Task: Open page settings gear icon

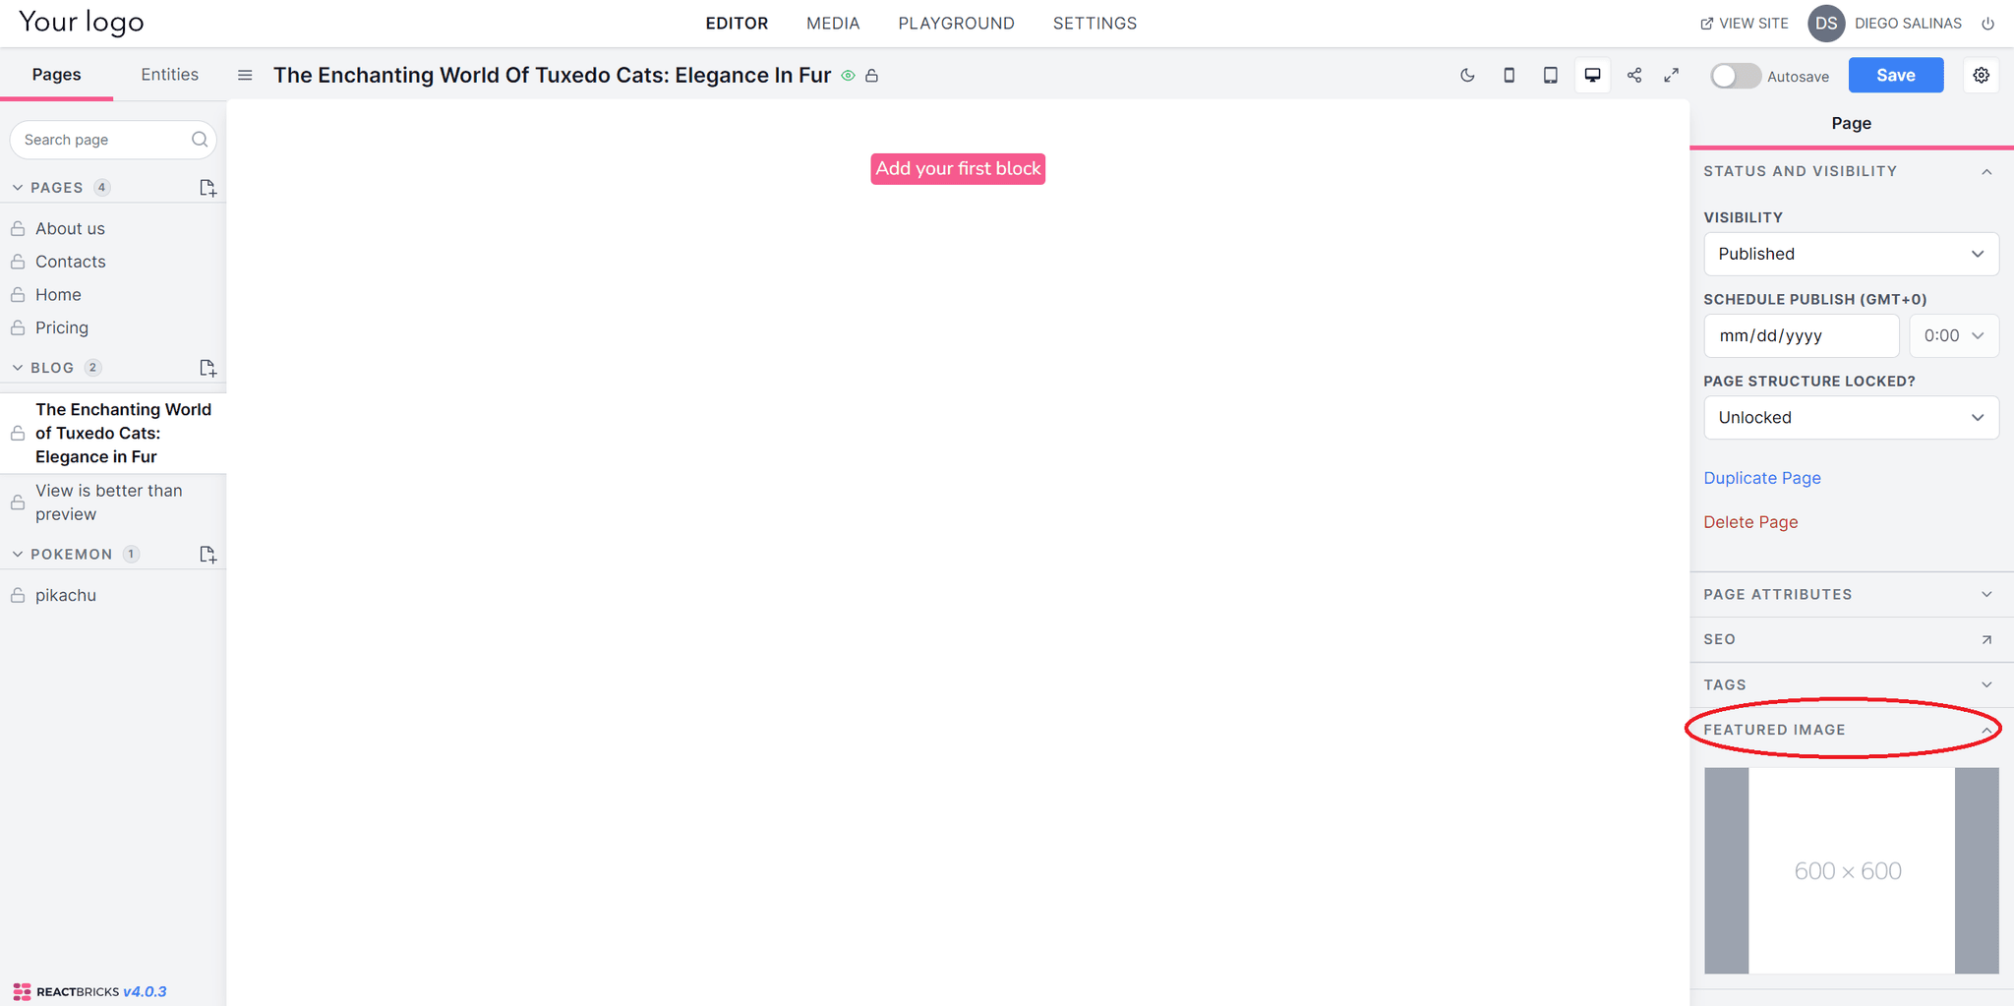Action: [x=1981, y=76]
